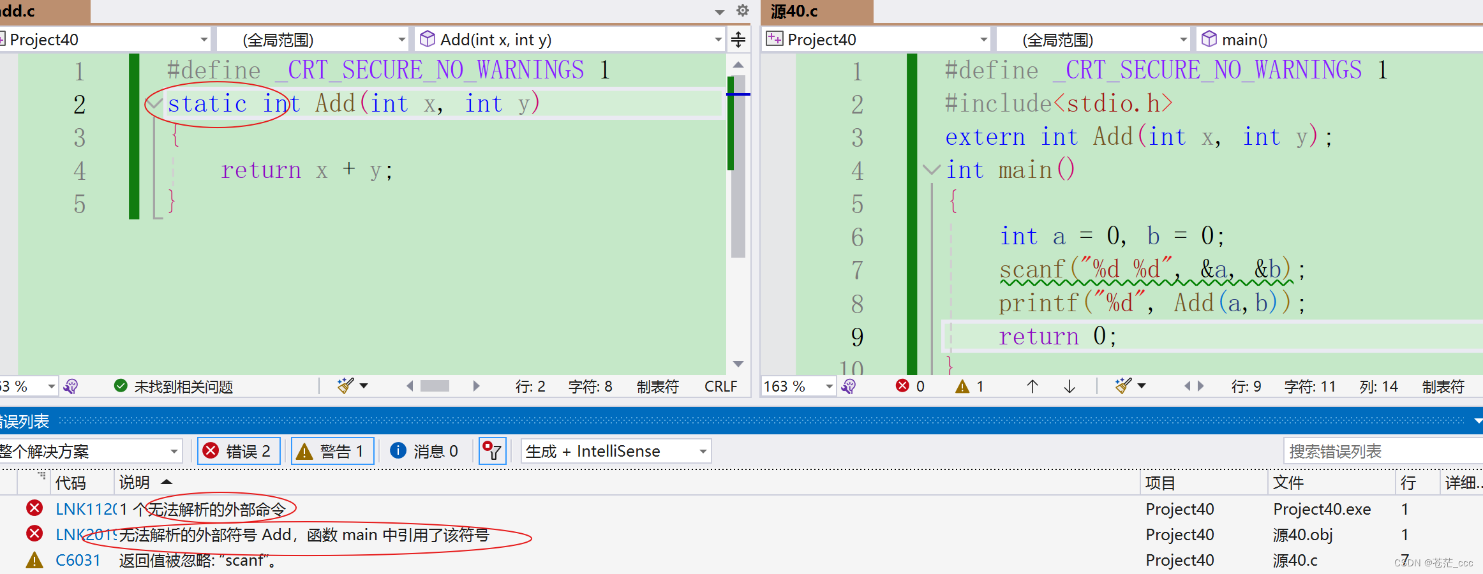1483x574 pixels.
Task: Click the 搜索错误列表 search field
Action: (x=1383, y=452)
